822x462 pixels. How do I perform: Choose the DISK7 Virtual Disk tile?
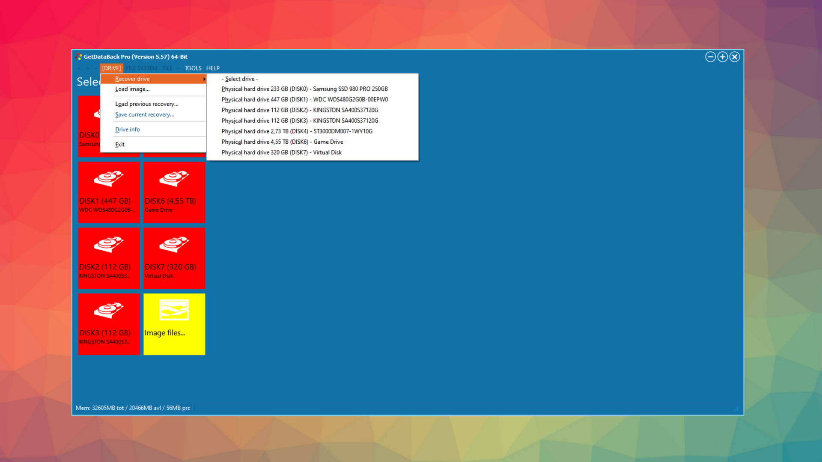click(174, 258)
